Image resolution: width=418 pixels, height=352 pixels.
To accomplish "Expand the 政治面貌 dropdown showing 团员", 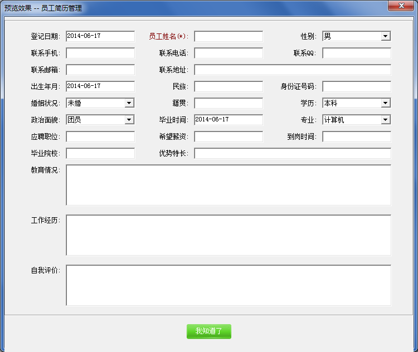I will (x=100, y=120).
